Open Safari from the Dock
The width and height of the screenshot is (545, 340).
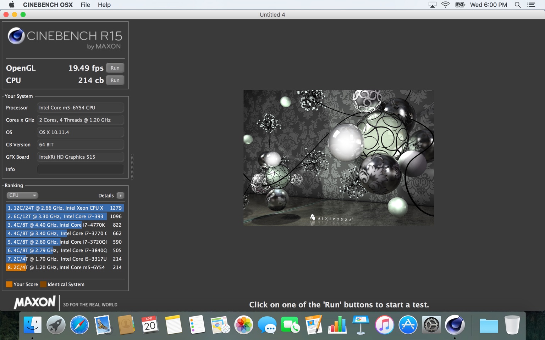click(79, 325)
